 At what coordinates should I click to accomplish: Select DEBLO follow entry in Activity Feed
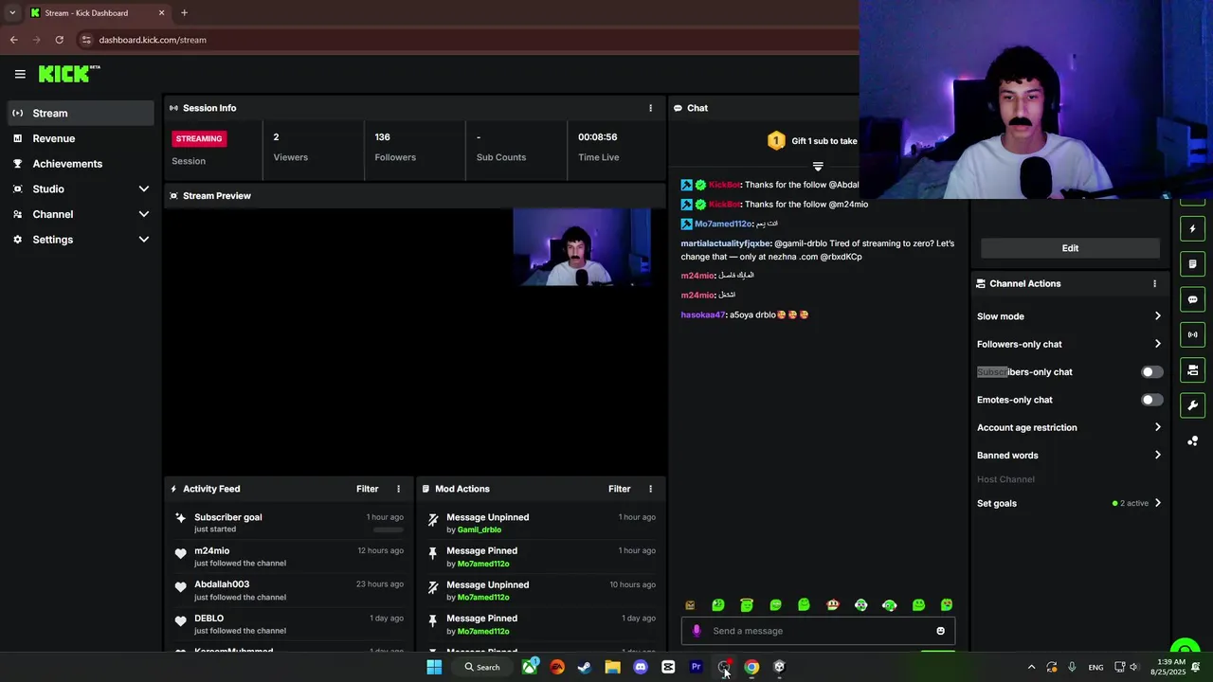[289, 624]
